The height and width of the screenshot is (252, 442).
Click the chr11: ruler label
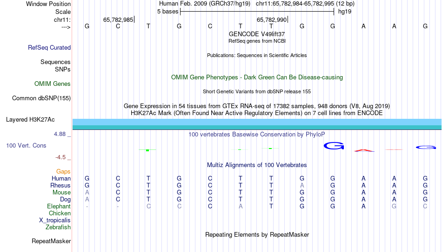[62, 19]
